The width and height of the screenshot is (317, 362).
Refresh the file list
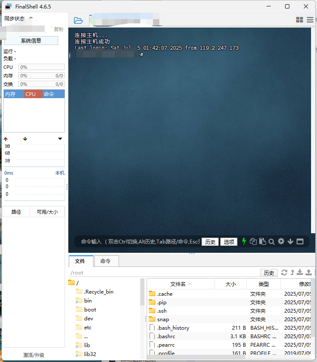(284, 272)
